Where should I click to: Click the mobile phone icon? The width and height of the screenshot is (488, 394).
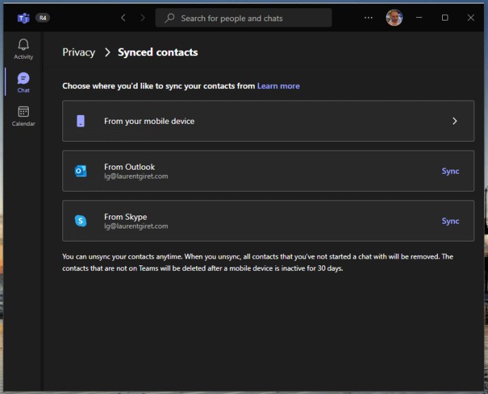(81, 121)
